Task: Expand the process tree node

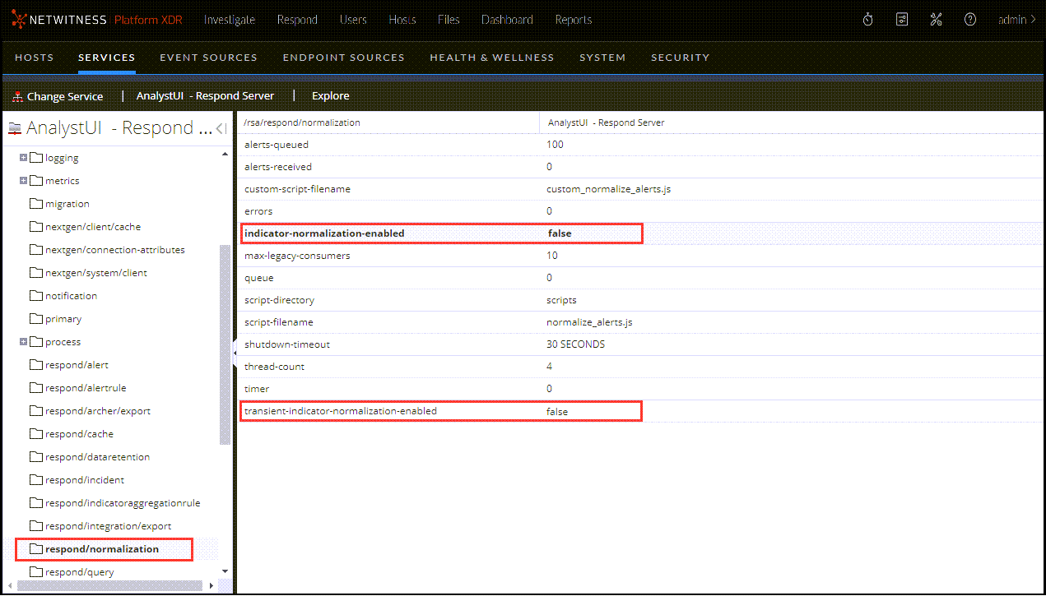Action: (24, 341)
